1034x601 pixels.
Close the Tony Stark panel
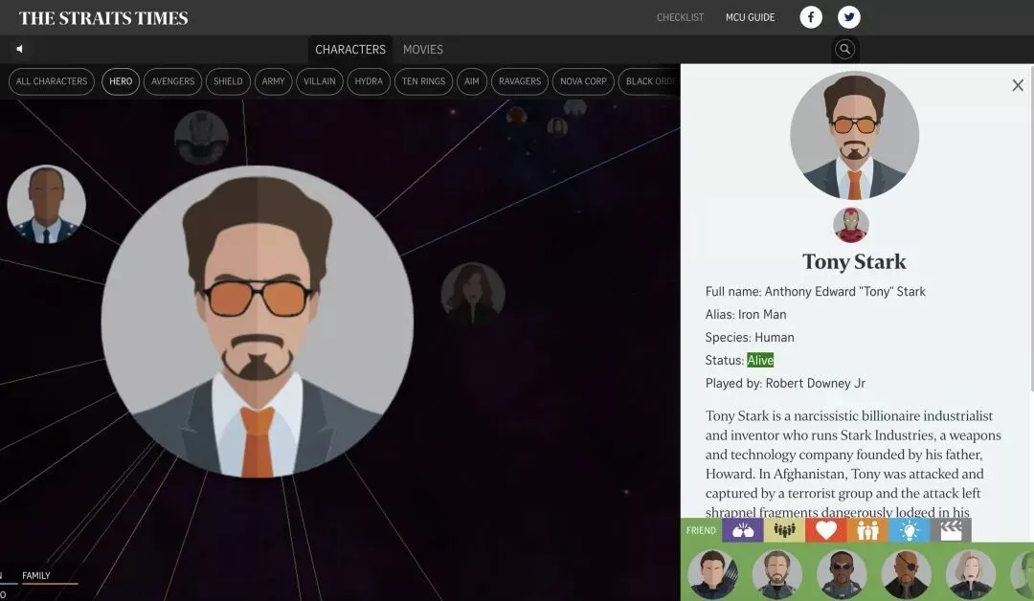1018,85
